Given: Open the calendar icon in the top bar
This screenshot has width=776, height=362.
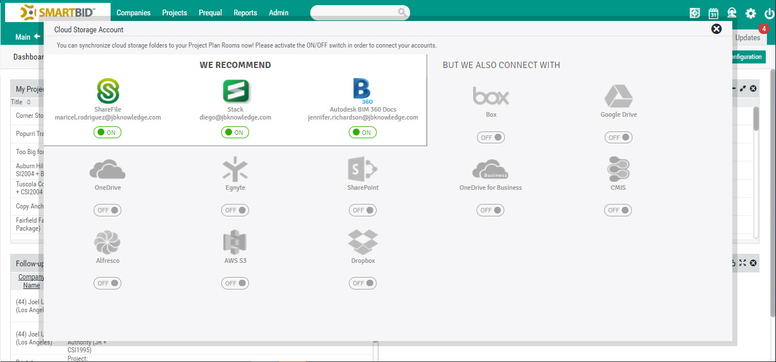Looking at the screenshot, I should [713, 12].
